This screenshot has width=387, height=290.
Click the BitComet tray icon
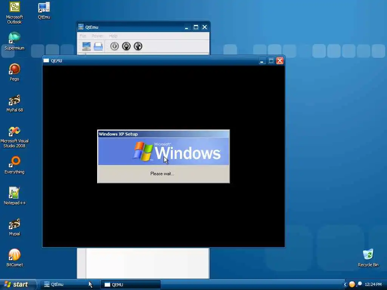point(352,284)
